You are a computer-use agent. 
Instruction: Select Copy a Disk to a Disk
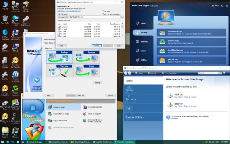coord(57,121)
